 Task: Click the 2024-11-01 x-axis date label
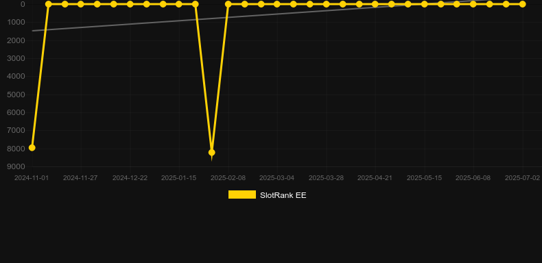(x=32, y=178)
